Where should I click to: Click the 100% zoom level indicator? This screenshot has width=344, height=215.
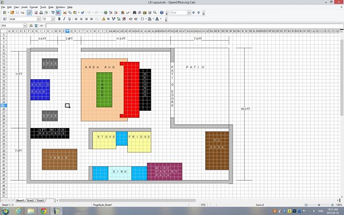339,205
